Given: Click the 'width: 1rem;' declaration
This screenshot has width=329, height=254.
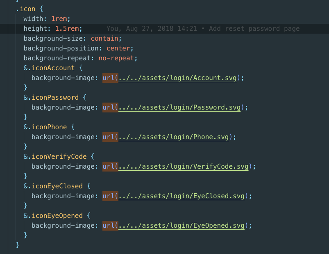Looking at the screenshot, I should [47, 19].
